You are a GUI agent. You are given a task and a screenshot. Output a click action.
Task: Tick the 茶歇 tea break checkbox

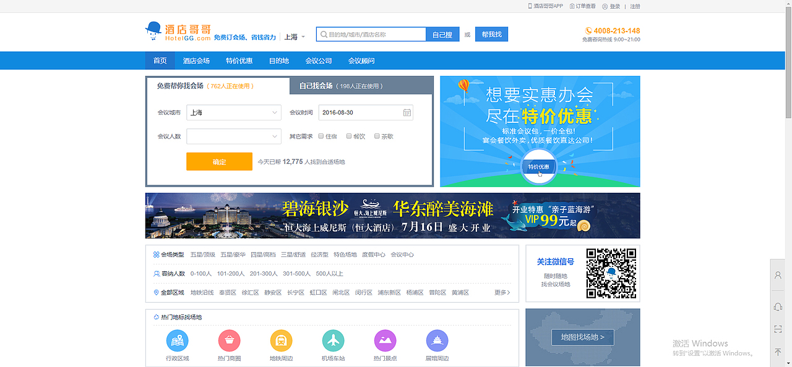point(376,136)
